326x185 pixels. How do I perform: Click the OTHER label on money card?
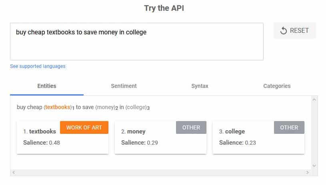pyautogui.click(x=191, y=127)
